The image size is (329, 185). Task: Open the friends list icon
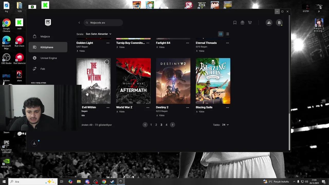point(269,23)
